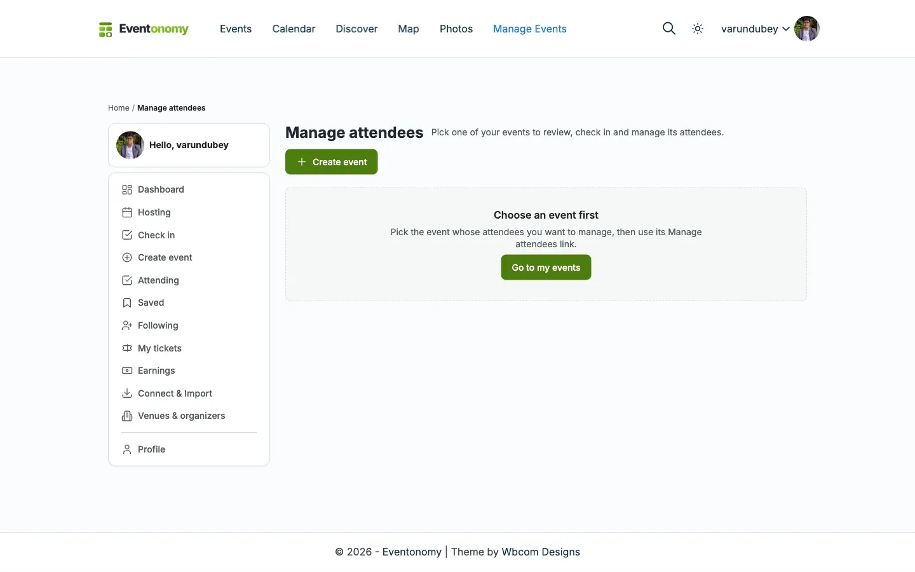This screenshot has width=915, height=572.
Task: Click the Venues & organizers building icon
Action: pos(127,416)
